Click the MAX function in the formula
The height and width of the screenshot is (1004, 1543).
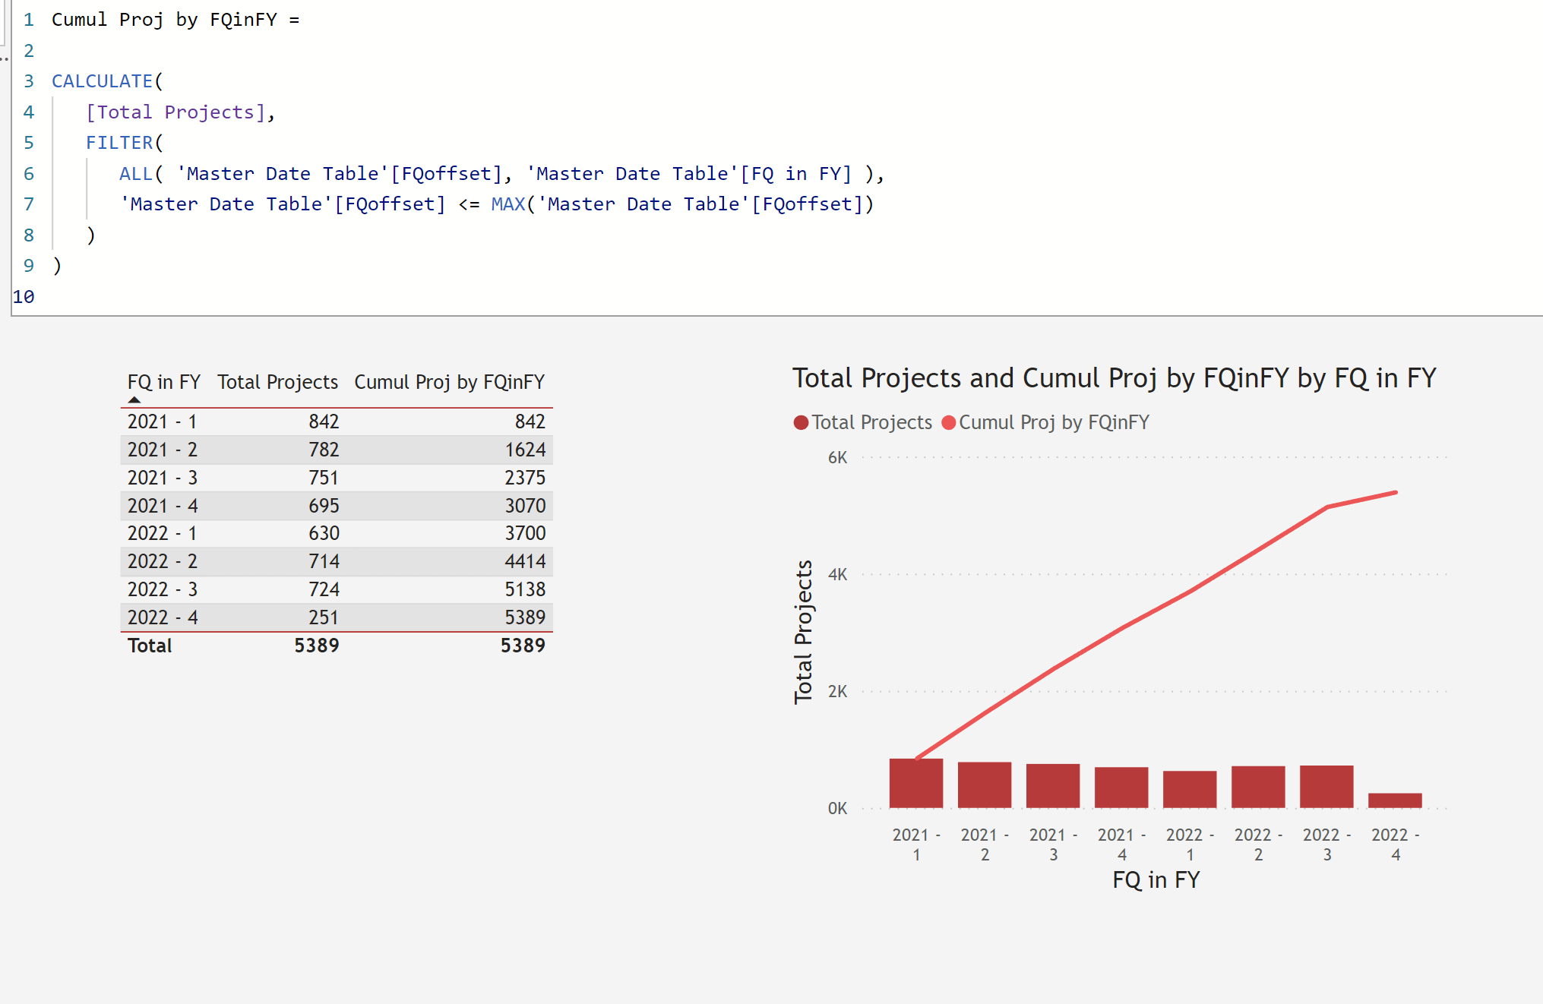[508, 204]
